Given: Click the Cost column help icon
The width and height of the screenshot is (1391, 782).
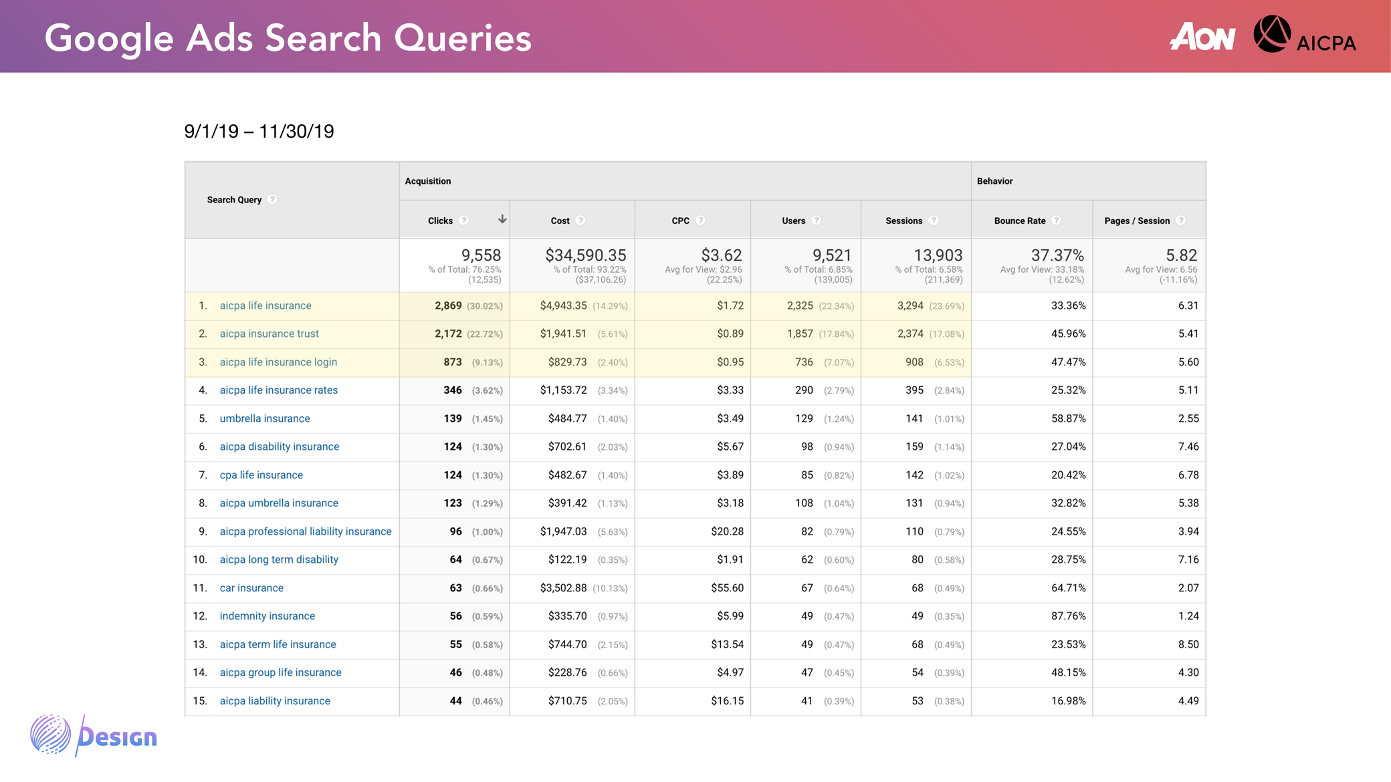Looking at the screenshot, I should 580,221.
